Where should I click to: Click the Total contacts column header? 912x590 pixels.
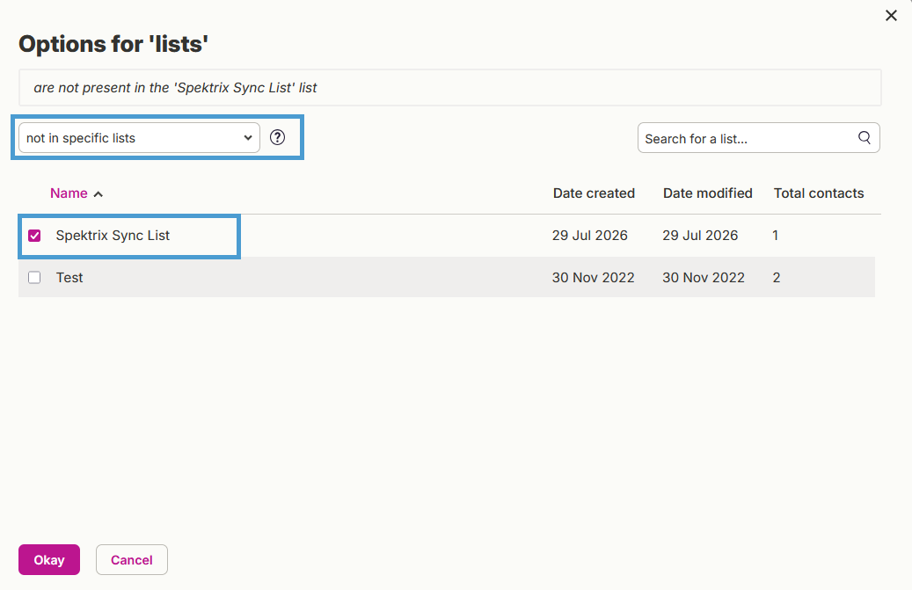[819, 193]
